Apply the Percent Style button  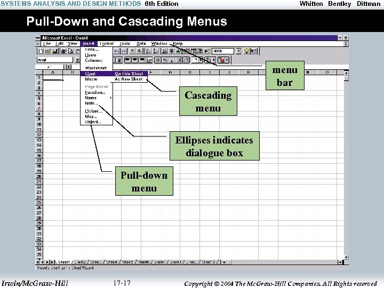point(165,60)
